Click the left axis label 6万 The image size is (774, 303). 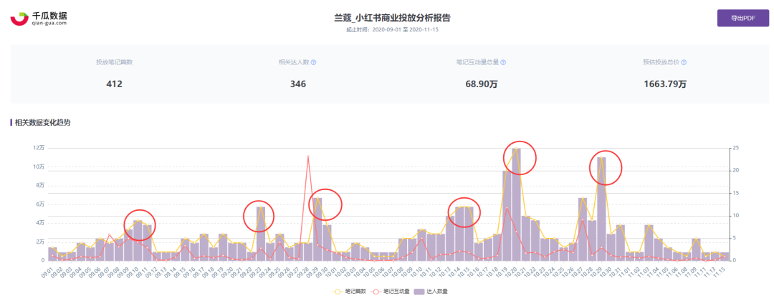(x=40, y=204)
